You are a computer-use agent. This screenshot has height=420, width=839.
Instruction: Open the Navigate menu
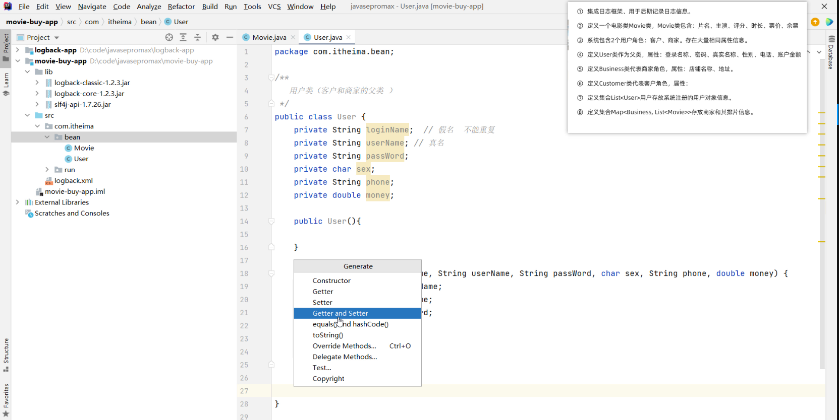click(x=92, y=7)
